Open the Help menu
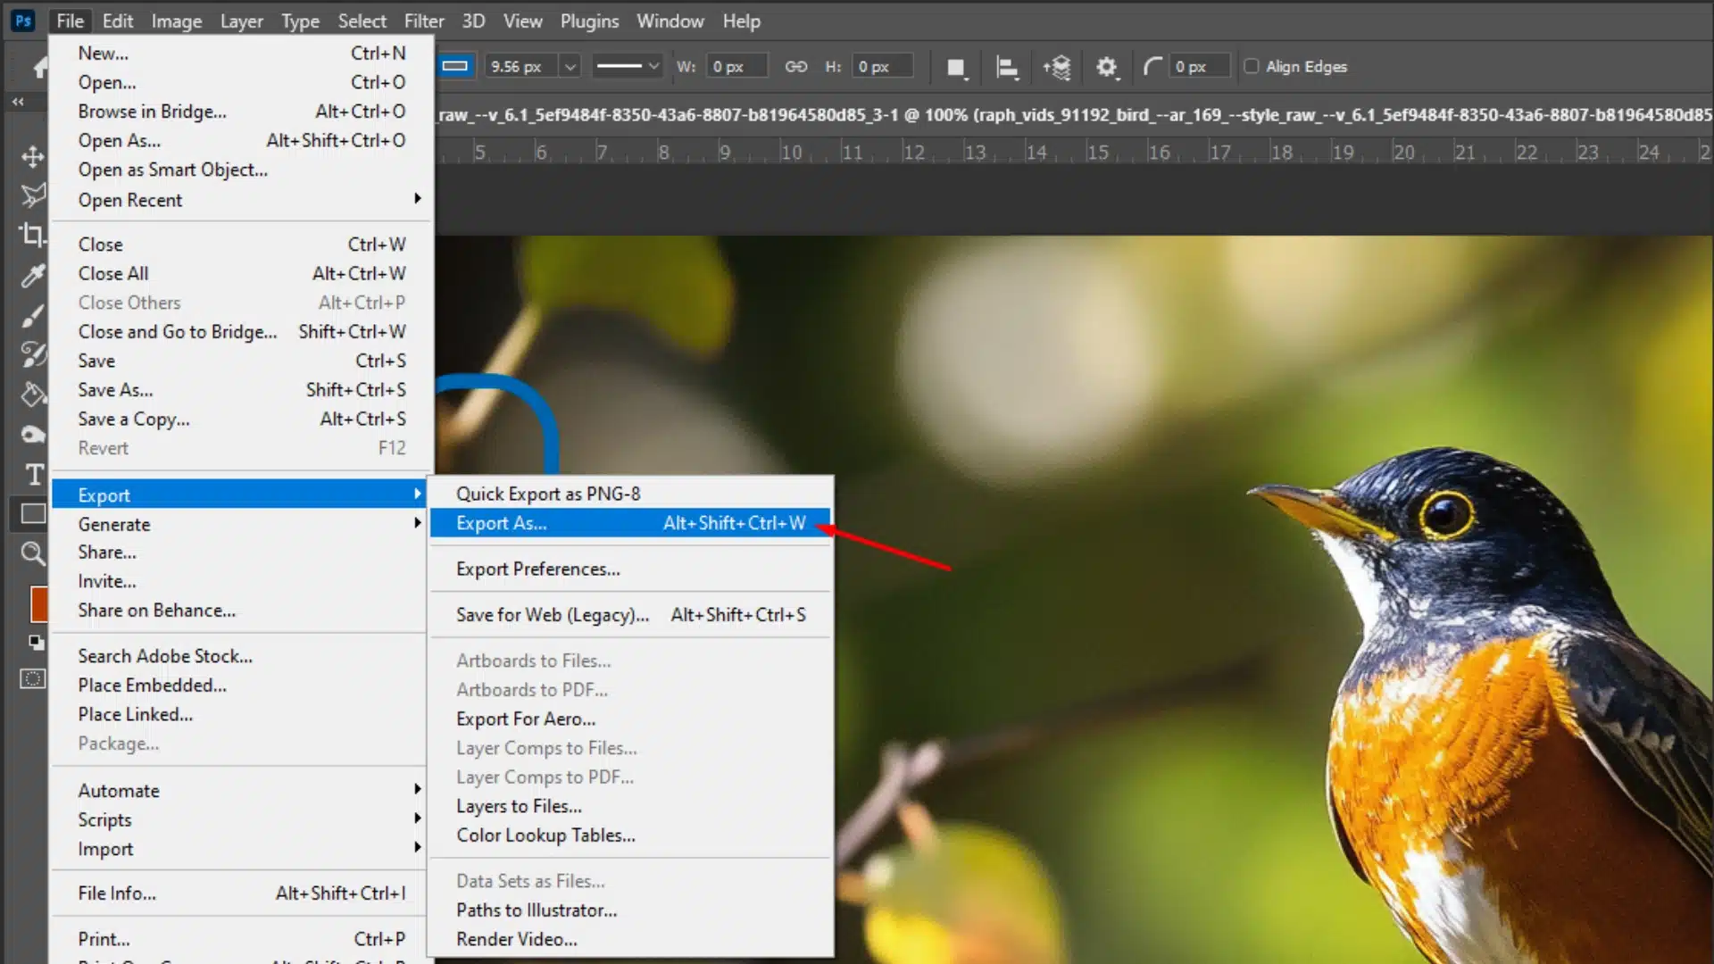 point(741,21)
